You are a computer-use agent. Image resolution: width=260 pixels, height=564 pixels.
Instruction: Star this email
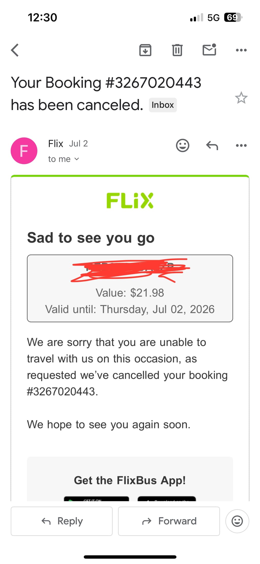click(241, 98)
